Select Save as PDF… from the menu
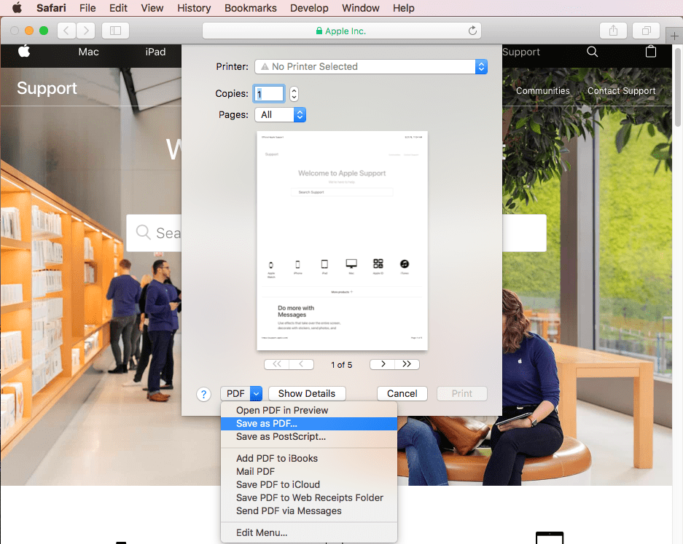 [x=309, y=423]
